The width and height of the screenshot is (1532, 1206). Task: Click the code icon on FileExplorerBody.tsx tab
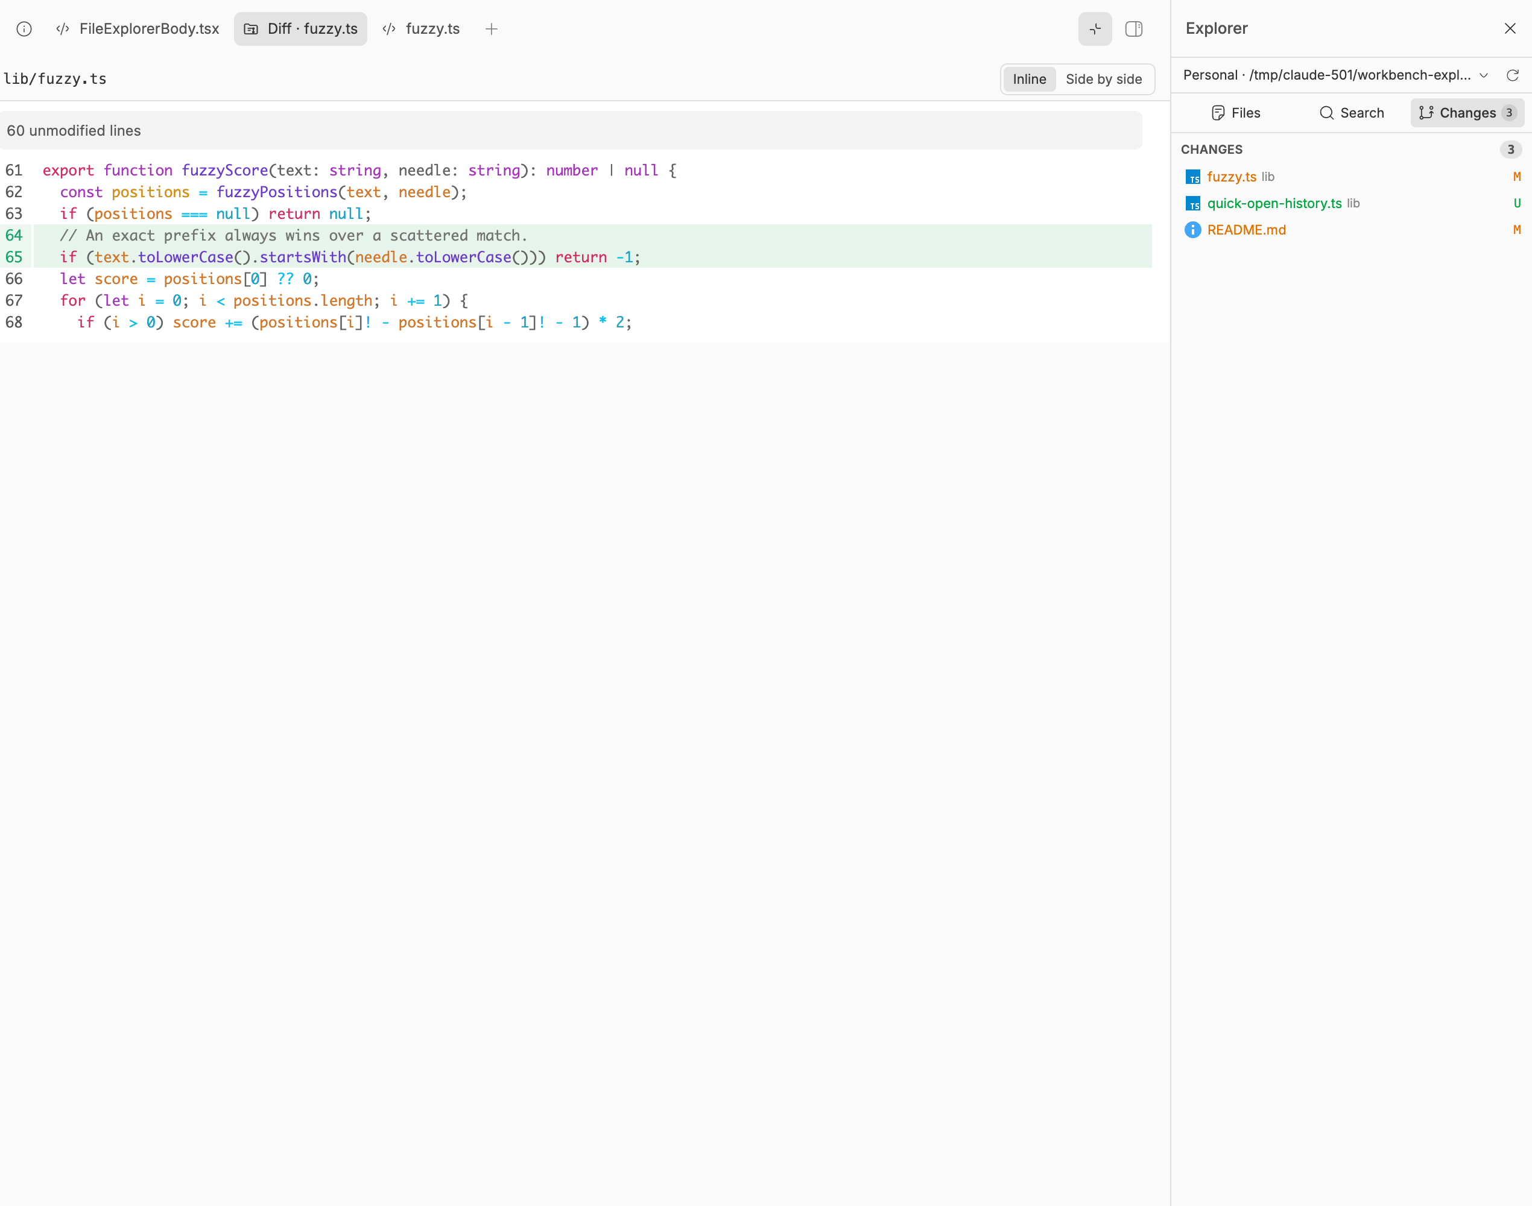point(63,29)
